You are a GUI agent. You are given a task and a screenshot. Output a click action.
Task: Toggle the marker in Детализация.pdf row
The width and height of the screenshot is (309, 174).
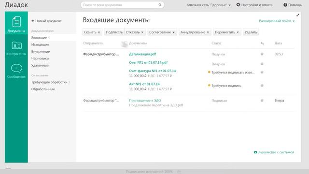tap(262, 54)
